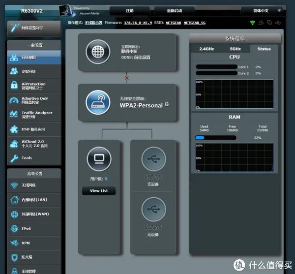
Task: Open the Wireless settings Wi-Fi icon
Action: click(14, 185)
